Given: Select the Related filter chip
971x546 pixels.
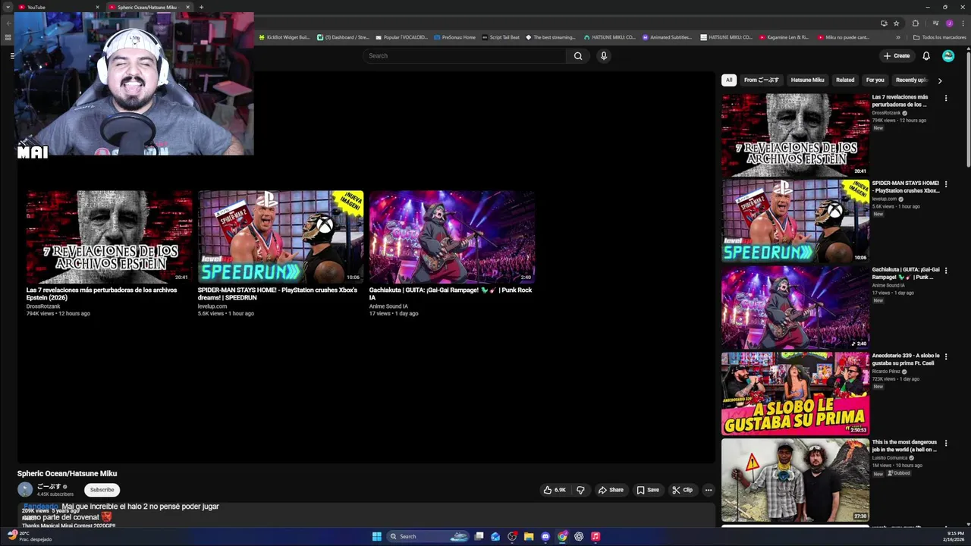Looking at the screenshot, I should [x=845, y=80].
